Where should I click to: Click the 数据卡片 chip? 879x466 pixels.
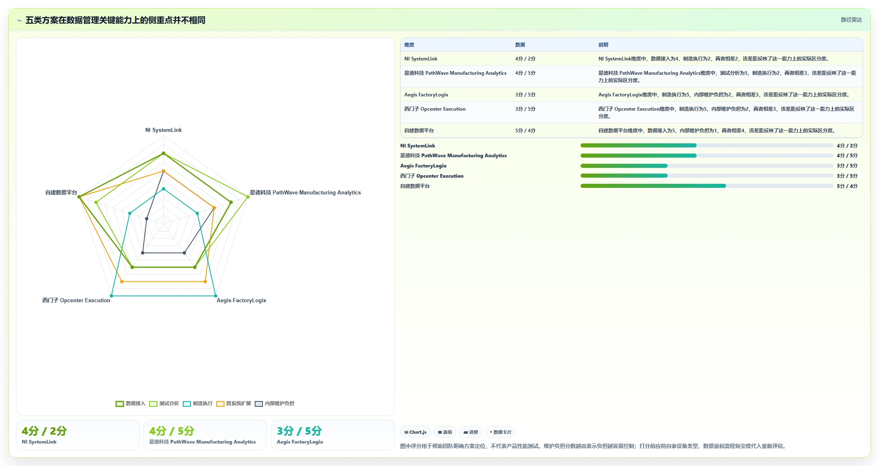(500, 432)
